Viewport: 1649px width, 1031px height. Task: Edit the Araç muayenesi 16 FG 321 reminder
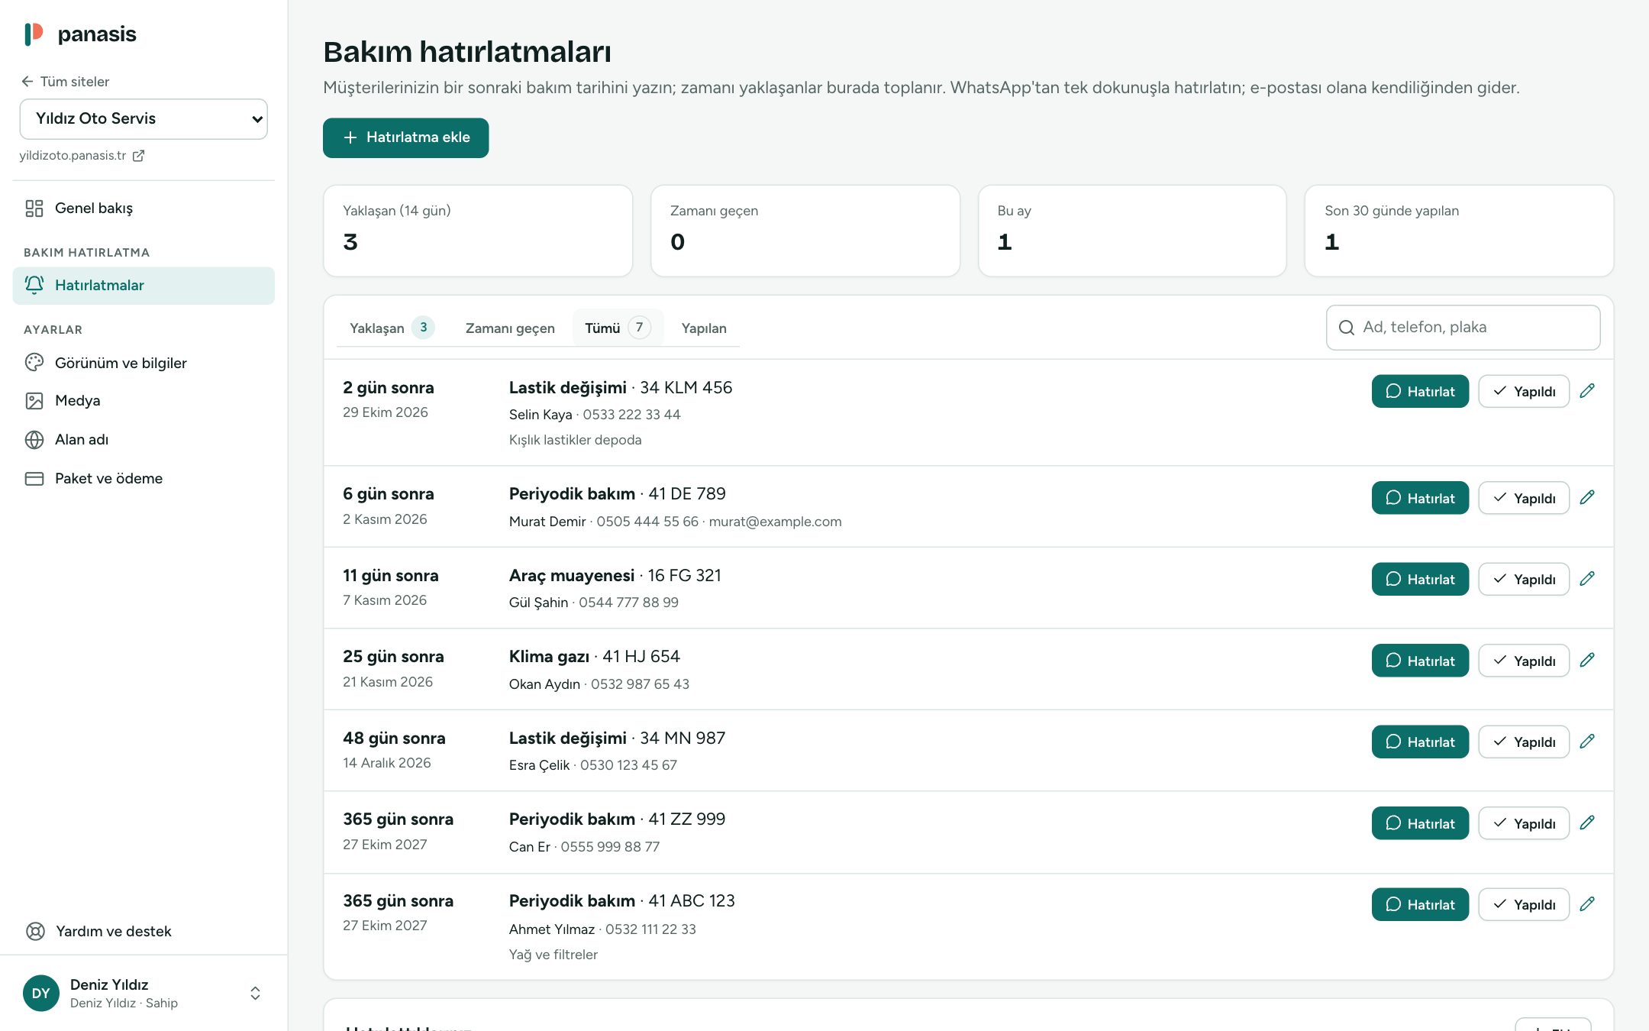pyautogui.click(x=1587, y=579)
